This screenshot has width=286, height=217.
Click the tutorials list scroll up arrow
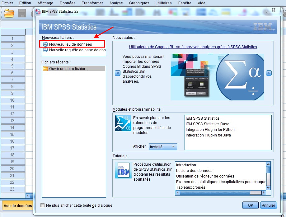point(268,164)
